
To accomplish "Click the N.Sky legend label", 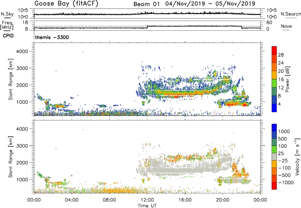I will click(7, 14).
